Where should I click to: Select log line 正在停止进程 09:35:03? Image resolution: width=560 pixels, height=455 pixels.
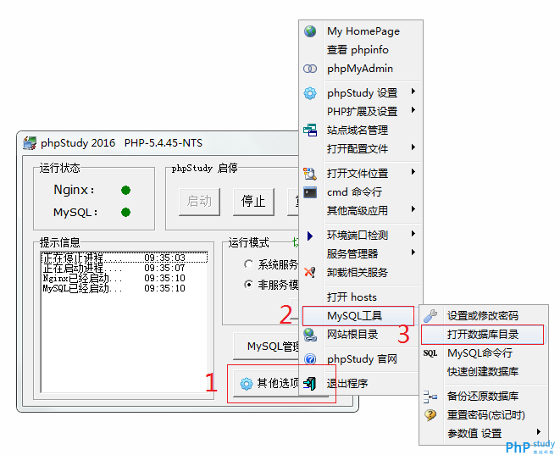[x=125, y=258]
